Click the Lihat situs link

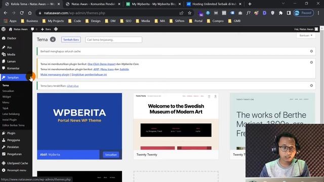73,86
